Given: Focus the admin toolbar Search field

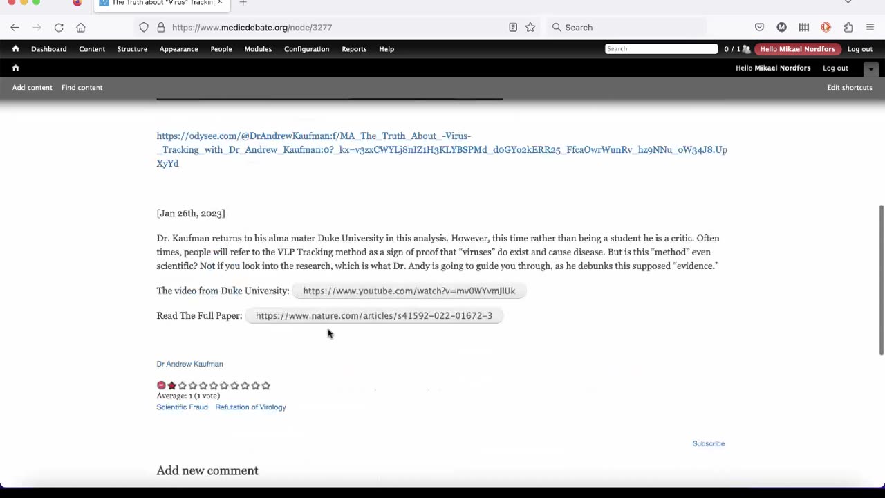Looking at the screenshot, I should pyautogui.click(x=662, y=49).
